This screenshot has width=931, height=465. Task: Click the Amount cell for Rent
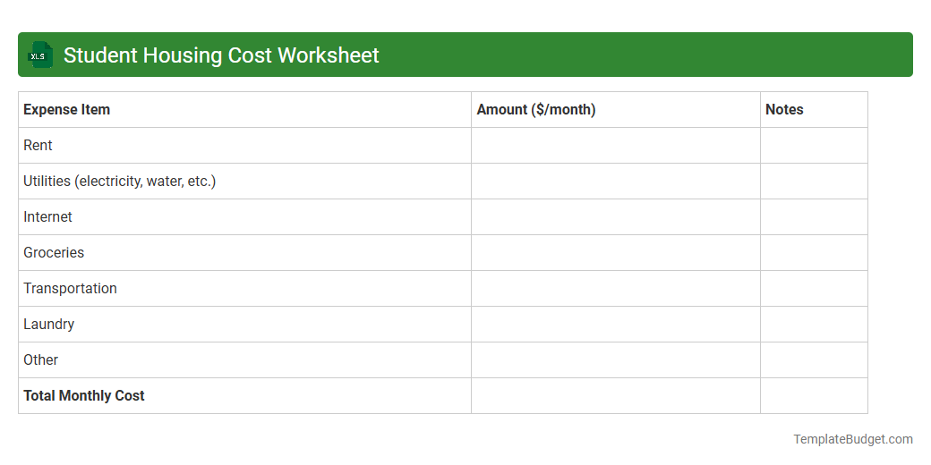[616, 145]
